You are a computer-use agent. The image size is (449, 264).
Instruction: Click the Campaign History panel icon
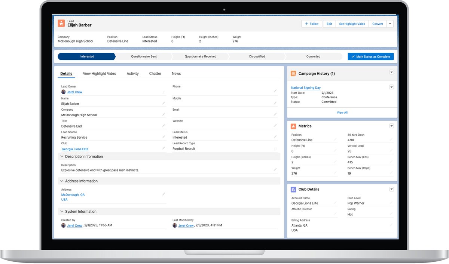[293, 73]
